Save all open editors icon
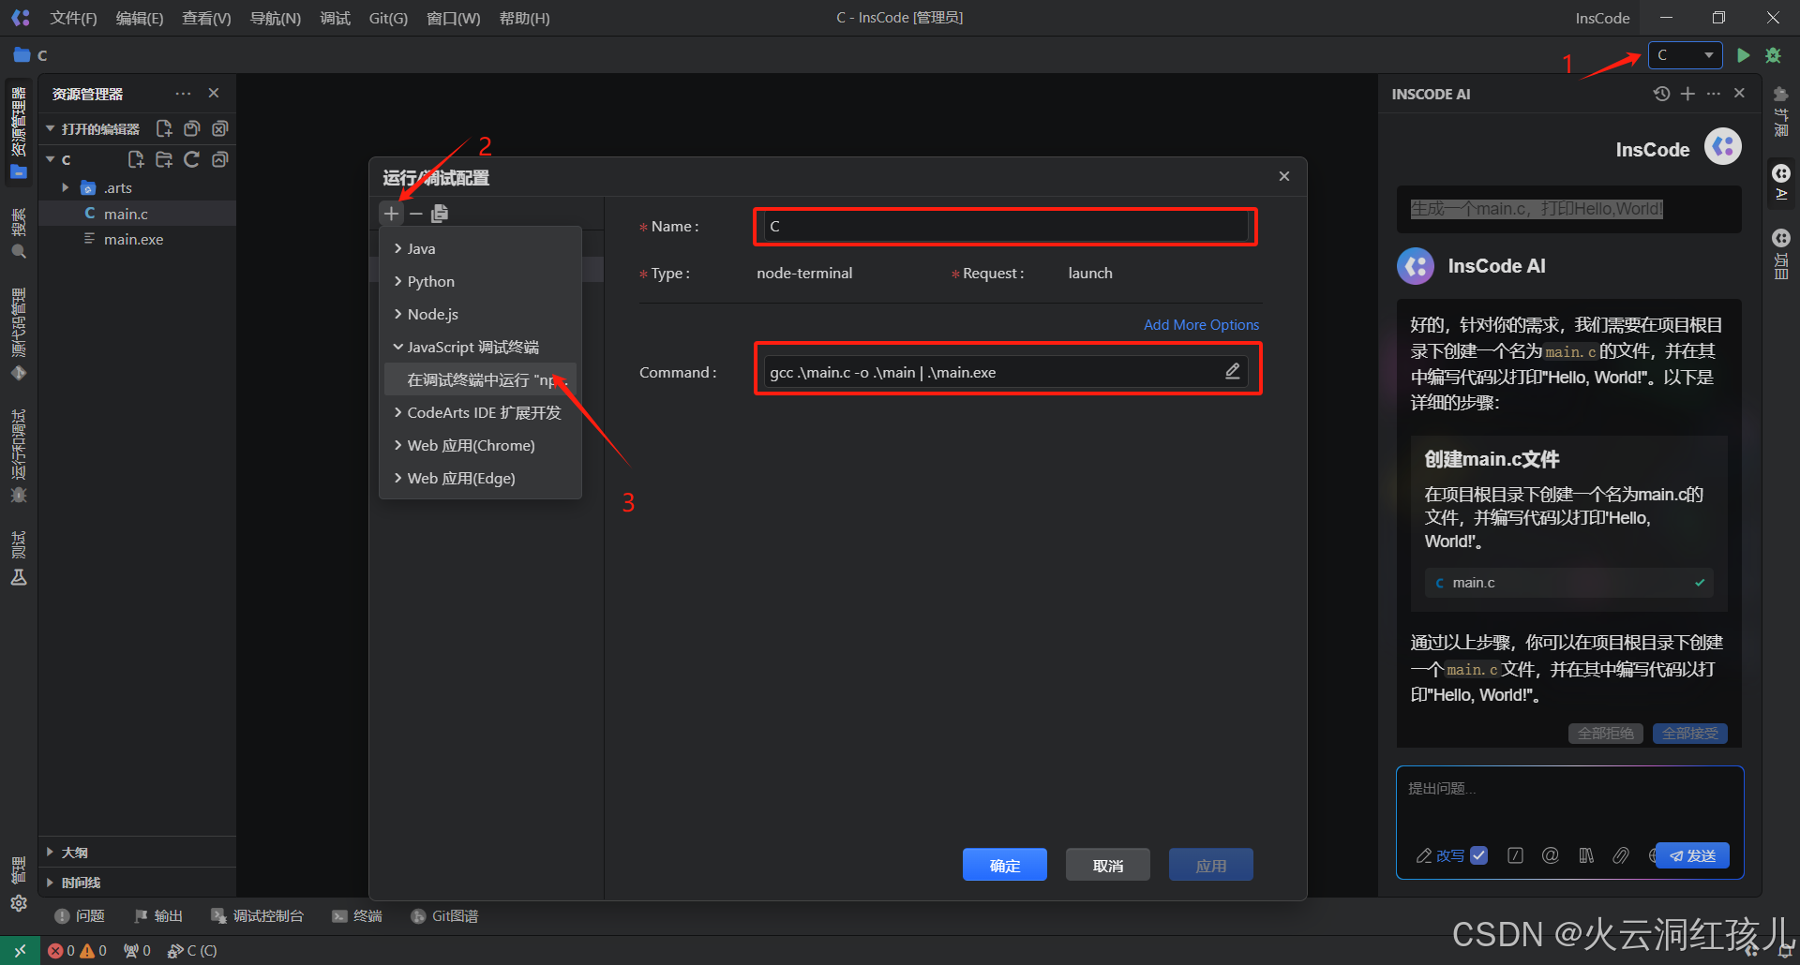This screenshot has height=965, width=1800. (x=192, y=128)
